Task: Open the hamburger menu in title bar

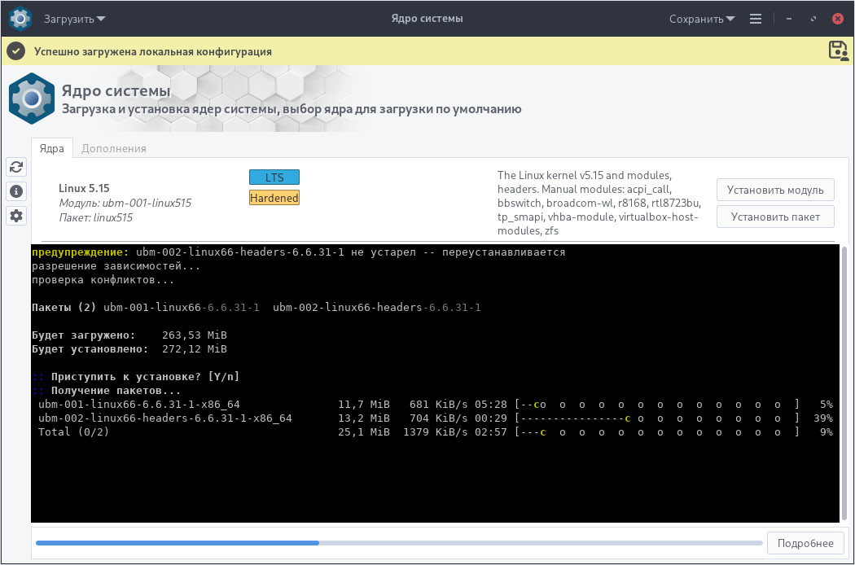Action: 755,19
